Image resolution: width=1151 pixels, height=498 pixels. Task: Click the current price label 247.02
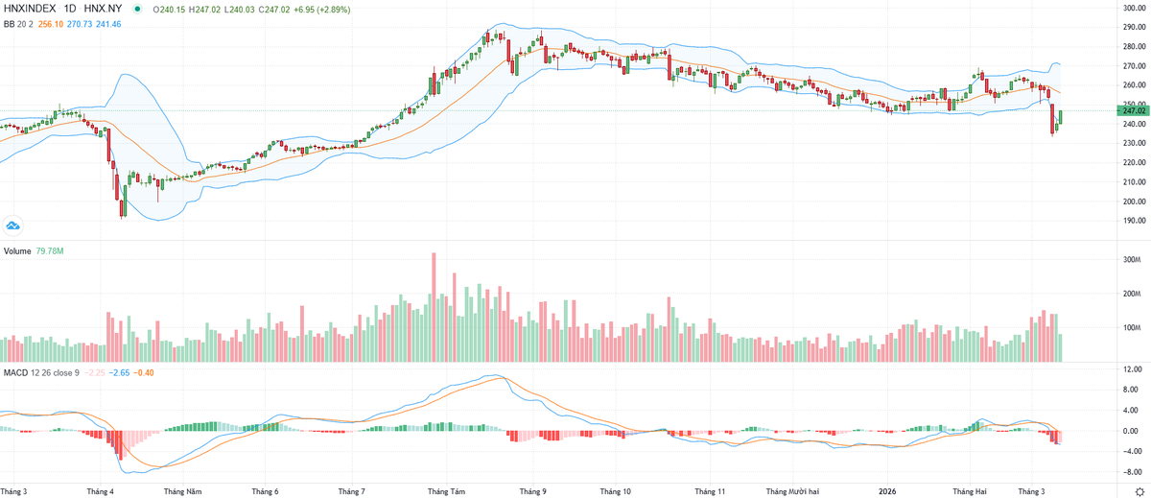1135,110
